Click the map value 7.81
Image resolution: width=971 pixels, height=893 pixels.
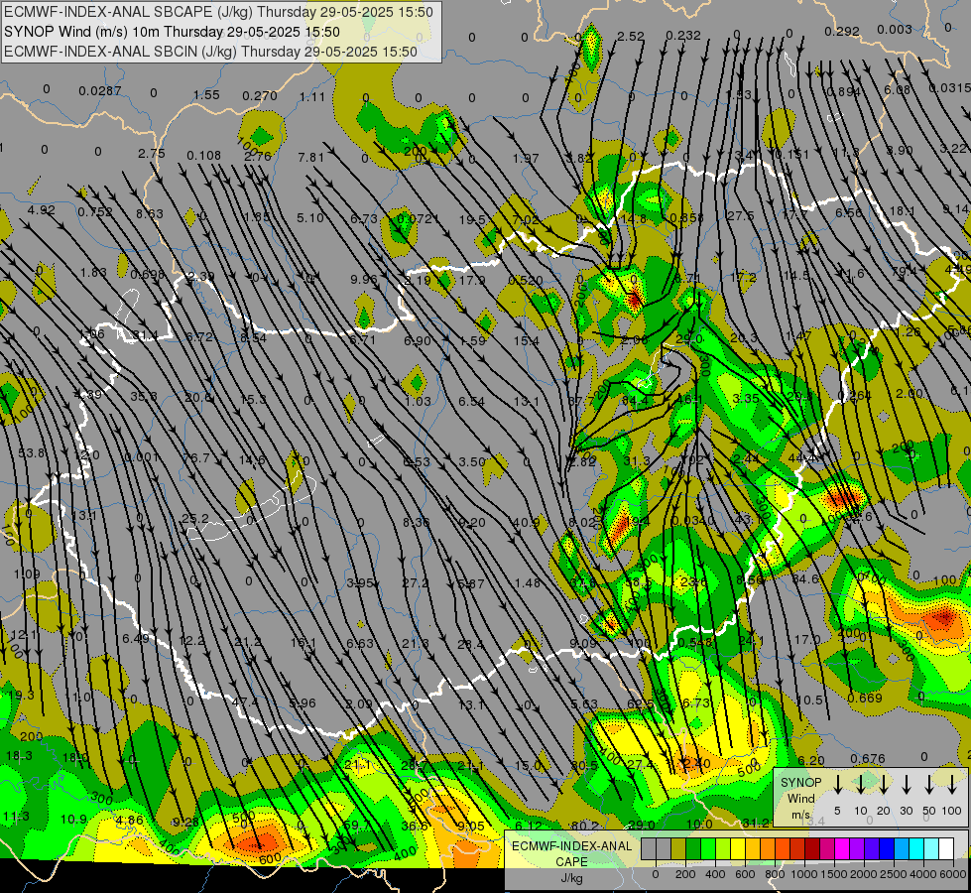click(x=310, y=157)
